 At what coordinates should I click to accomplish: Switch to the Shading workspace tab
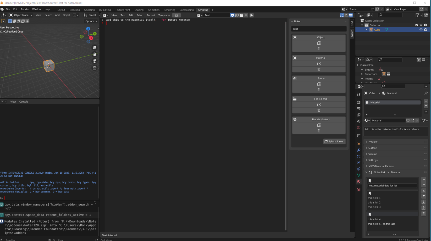point(139,10)
